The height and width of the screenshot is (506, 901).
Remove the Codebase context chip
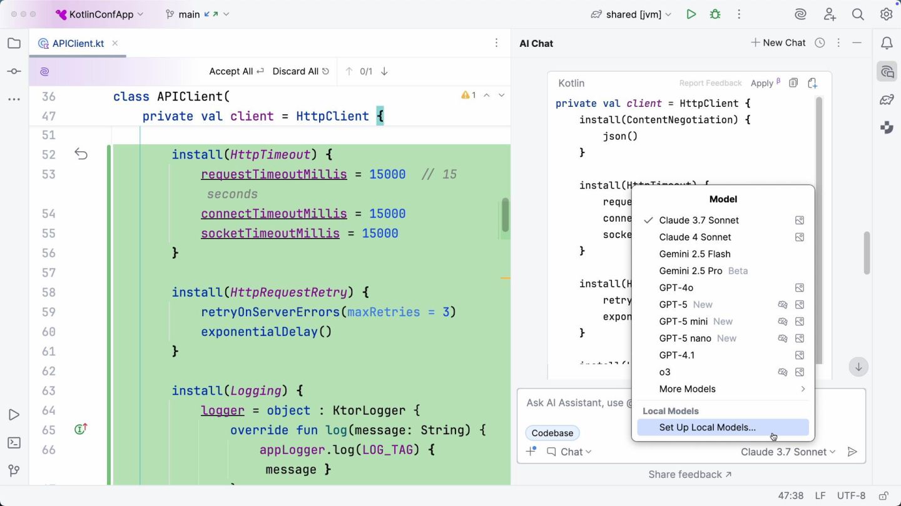(x=552, y=433)
